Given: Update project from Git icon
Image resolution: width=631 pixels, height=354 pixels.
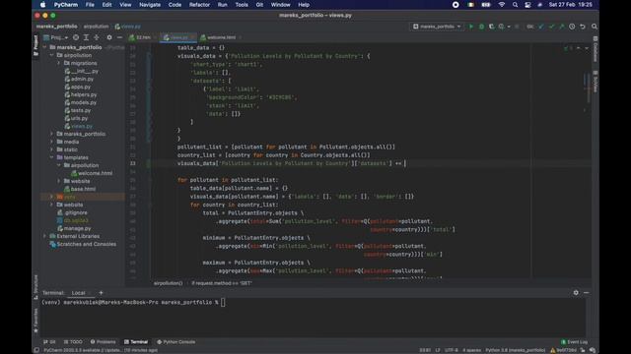Looking at the screenshot, I should pos(541,27).
